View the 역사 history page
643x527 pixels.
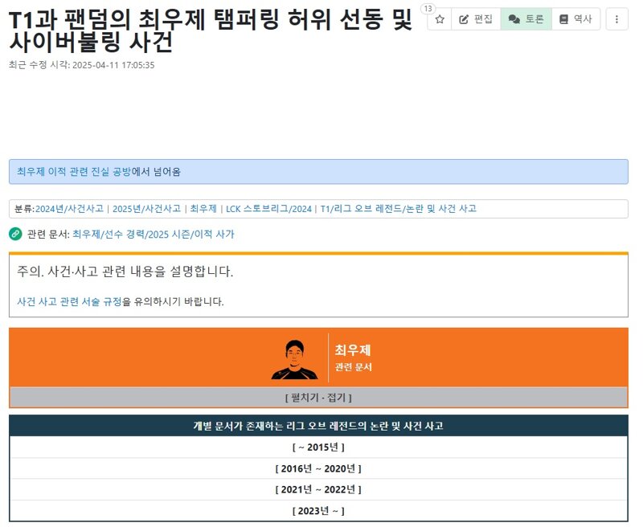coord(575,19)
